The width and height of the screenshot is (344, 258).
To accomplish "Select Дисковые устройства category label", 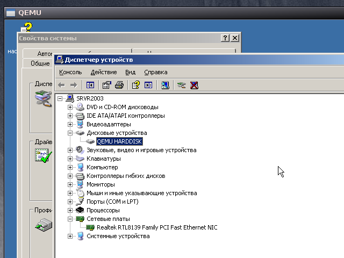I will 117,133.
